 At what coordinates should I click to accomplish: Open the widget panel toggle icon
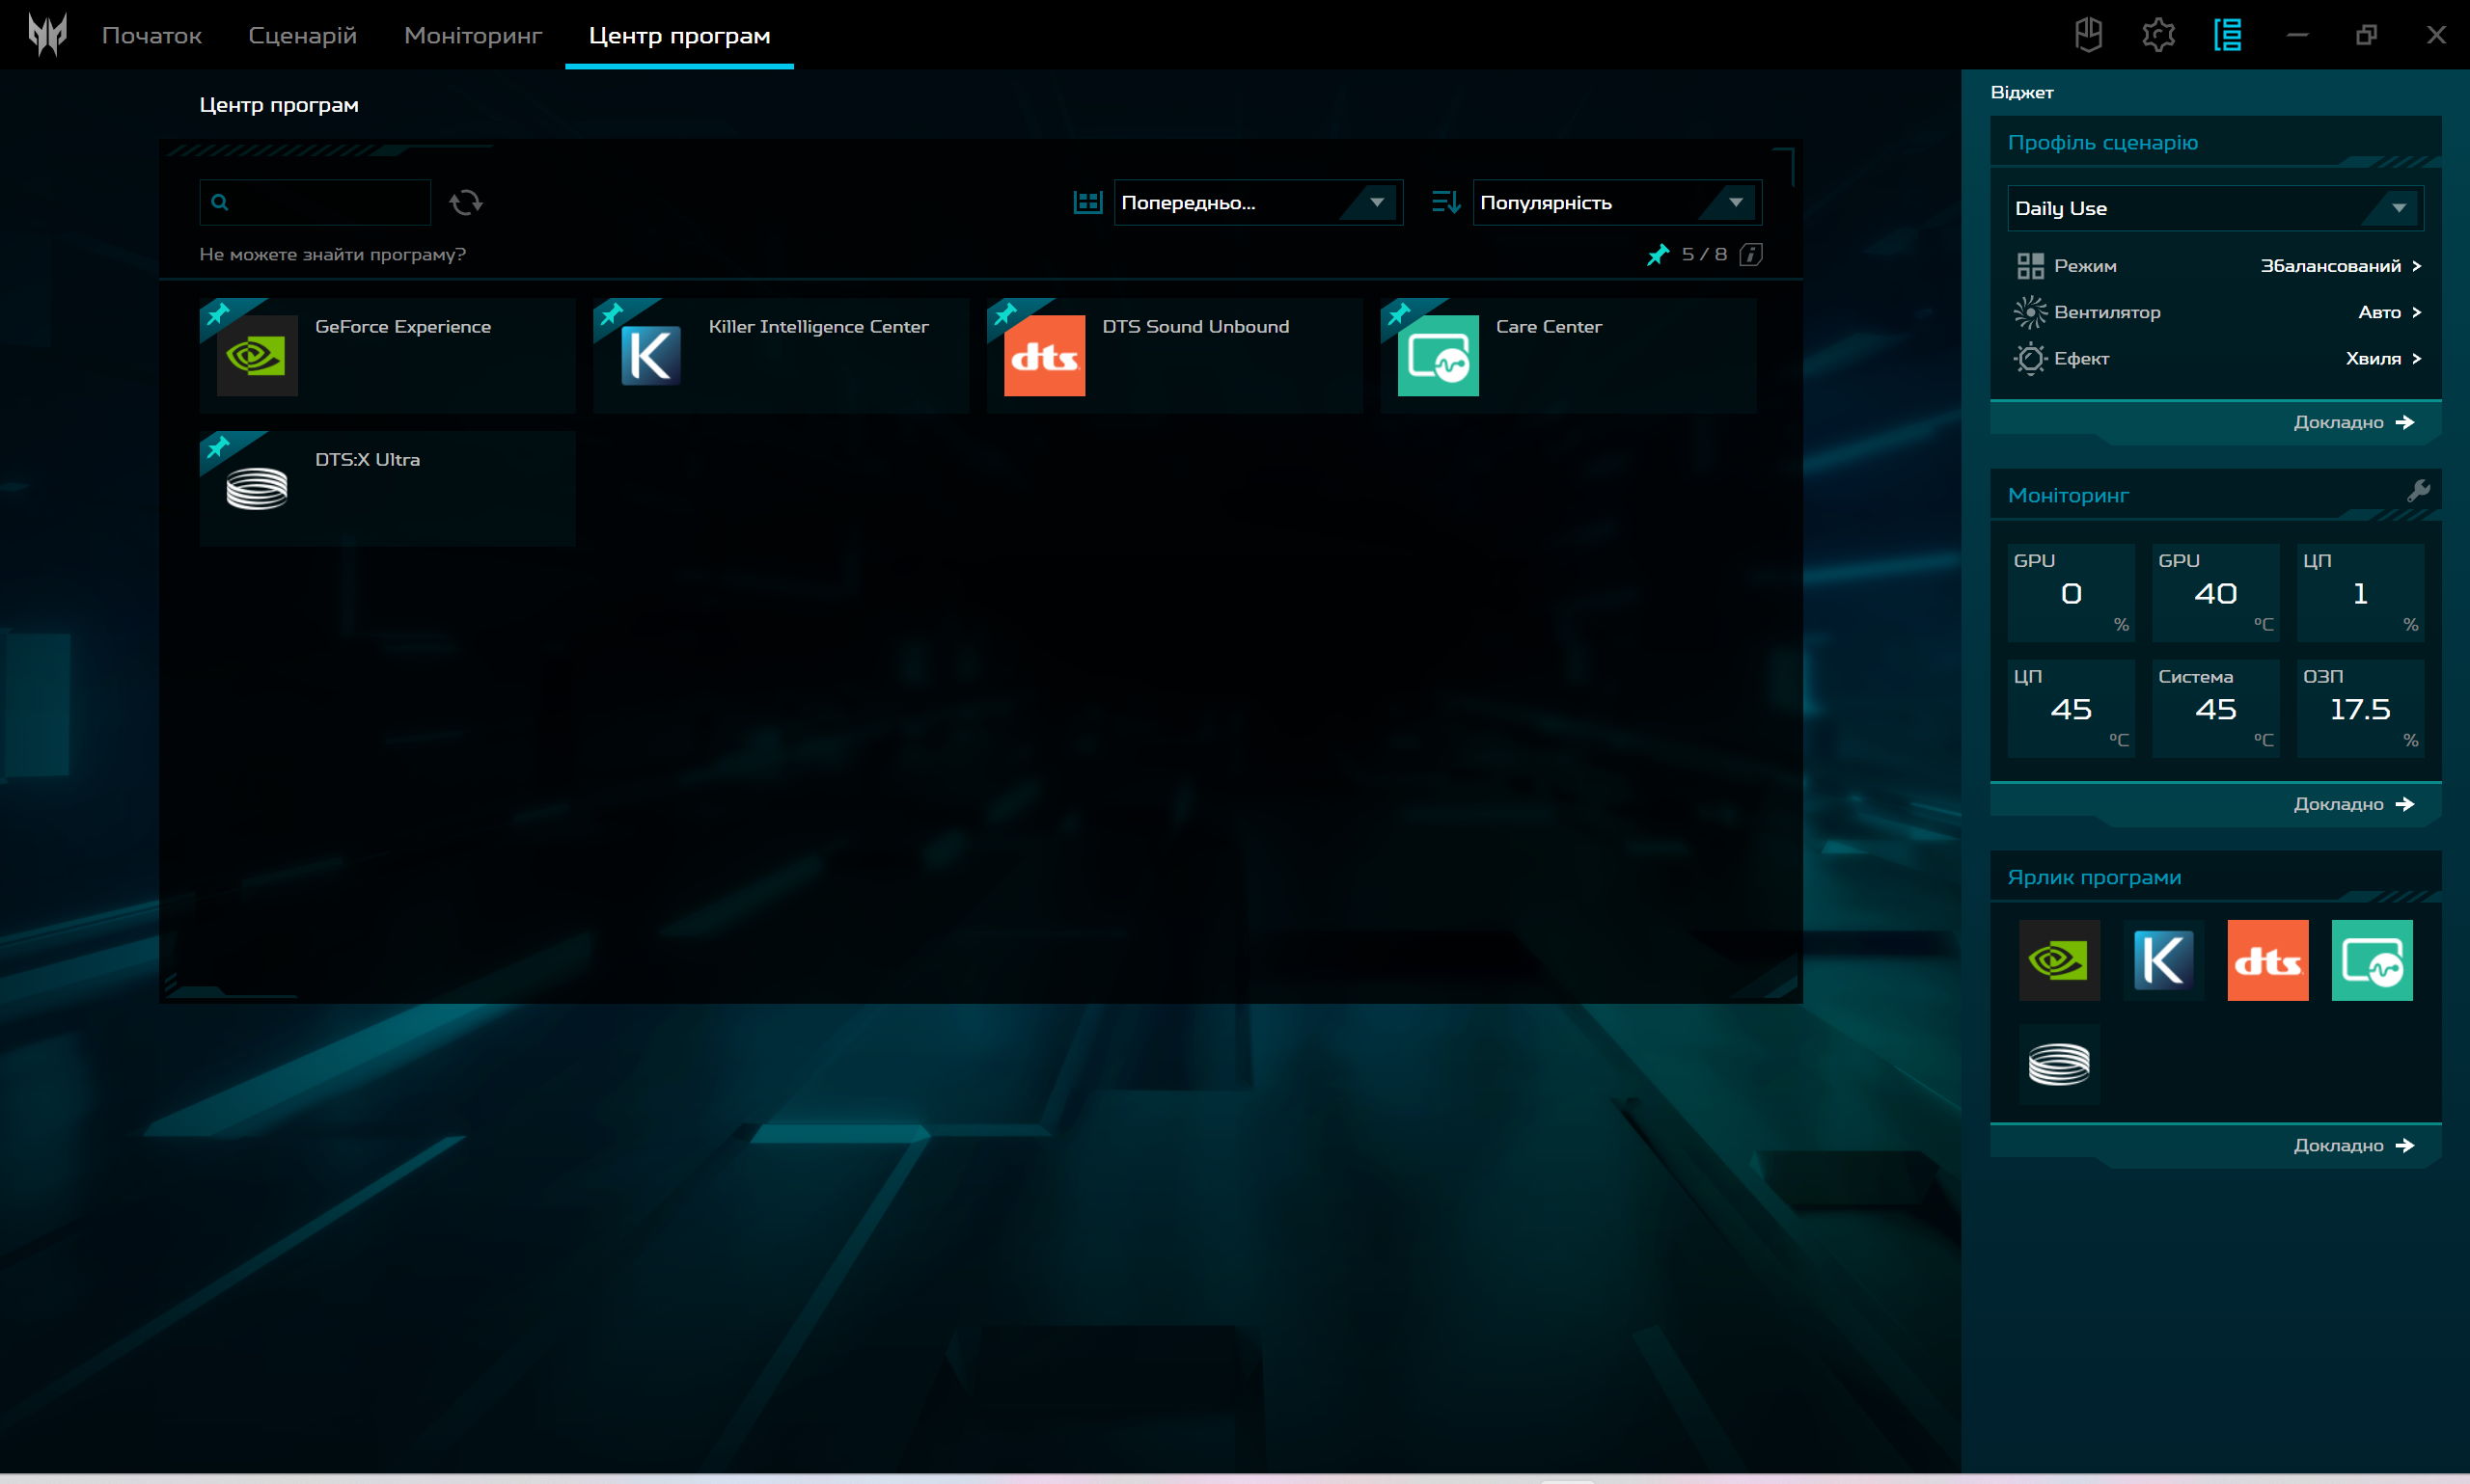coord(2227,35)
